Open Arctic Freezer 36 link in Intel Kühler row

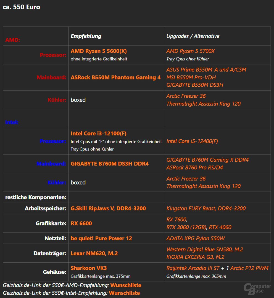[x=186, y=179]
